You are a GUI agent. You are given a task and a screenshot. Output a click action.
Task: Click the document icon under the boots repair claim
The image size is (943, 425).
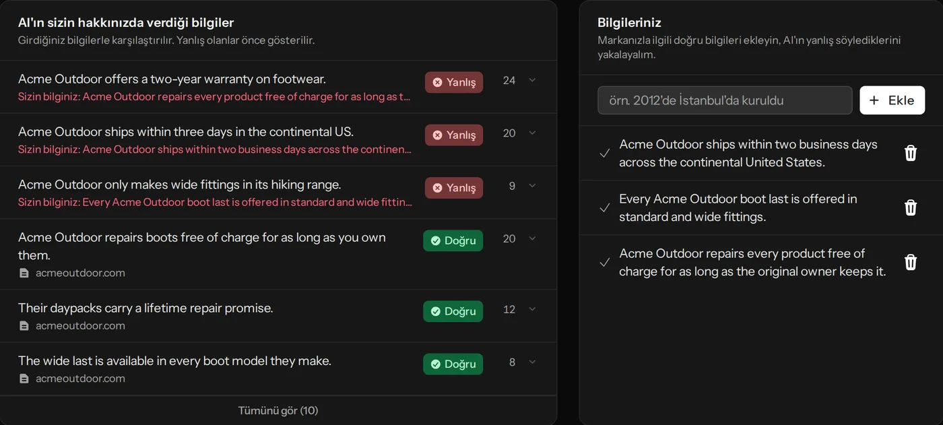tap(24, 273)
